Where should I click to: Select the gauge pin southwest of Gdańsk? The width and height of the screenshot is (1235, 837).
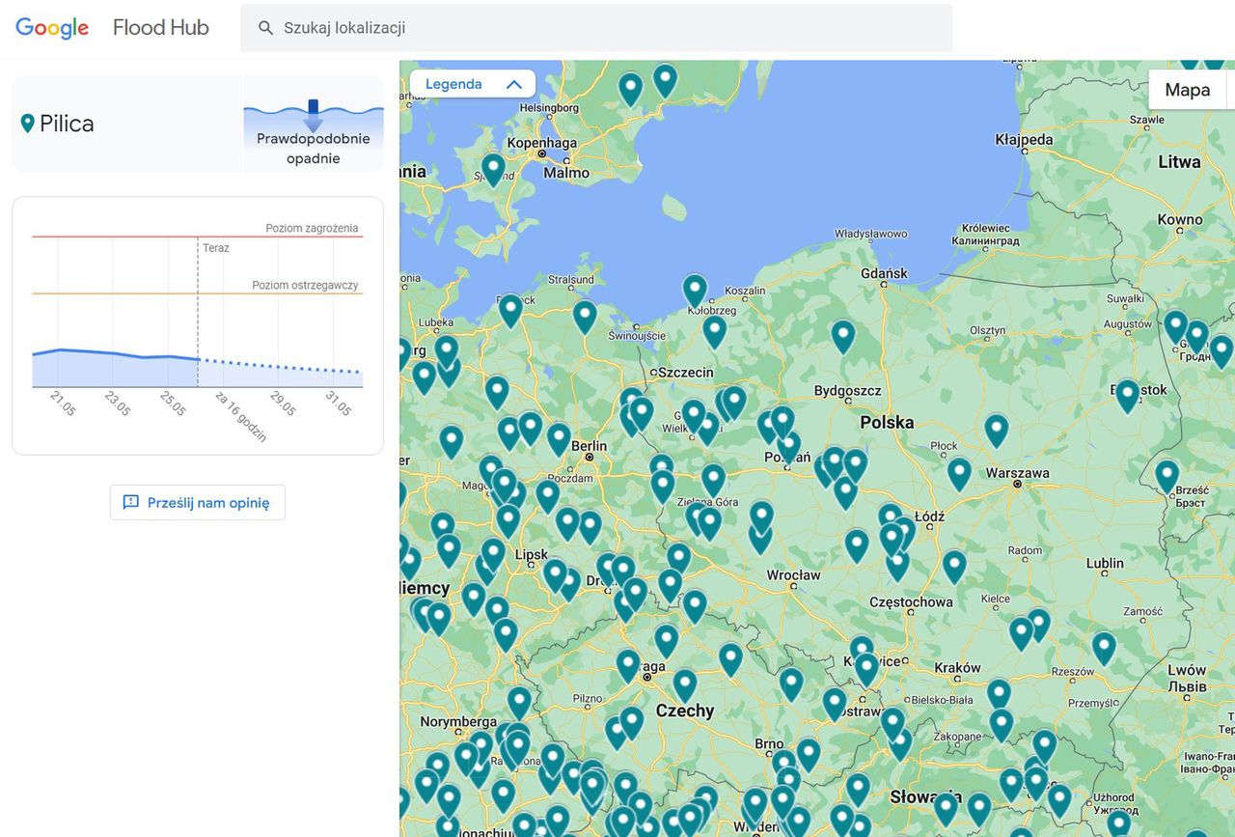[843, 336]
